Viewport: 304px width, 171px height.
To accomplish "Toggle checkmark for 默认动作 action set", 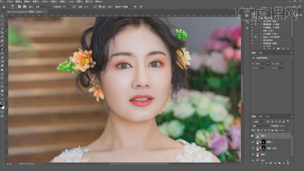I will point(252,18).
